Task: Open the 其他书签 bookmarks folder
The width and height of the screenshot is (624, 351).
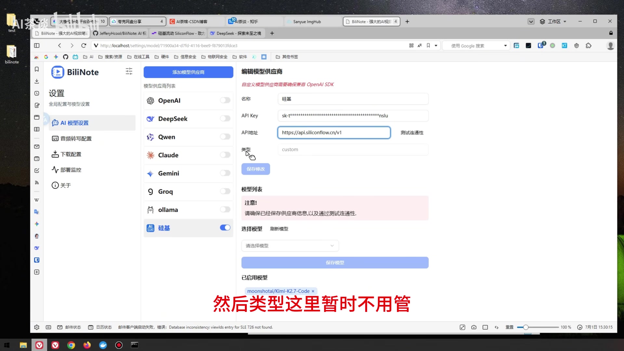Action: tap(287, 57)
